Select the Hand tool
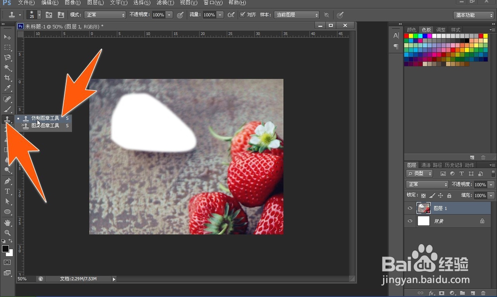The height and width of the screenshot is (297, 497). 7,223
